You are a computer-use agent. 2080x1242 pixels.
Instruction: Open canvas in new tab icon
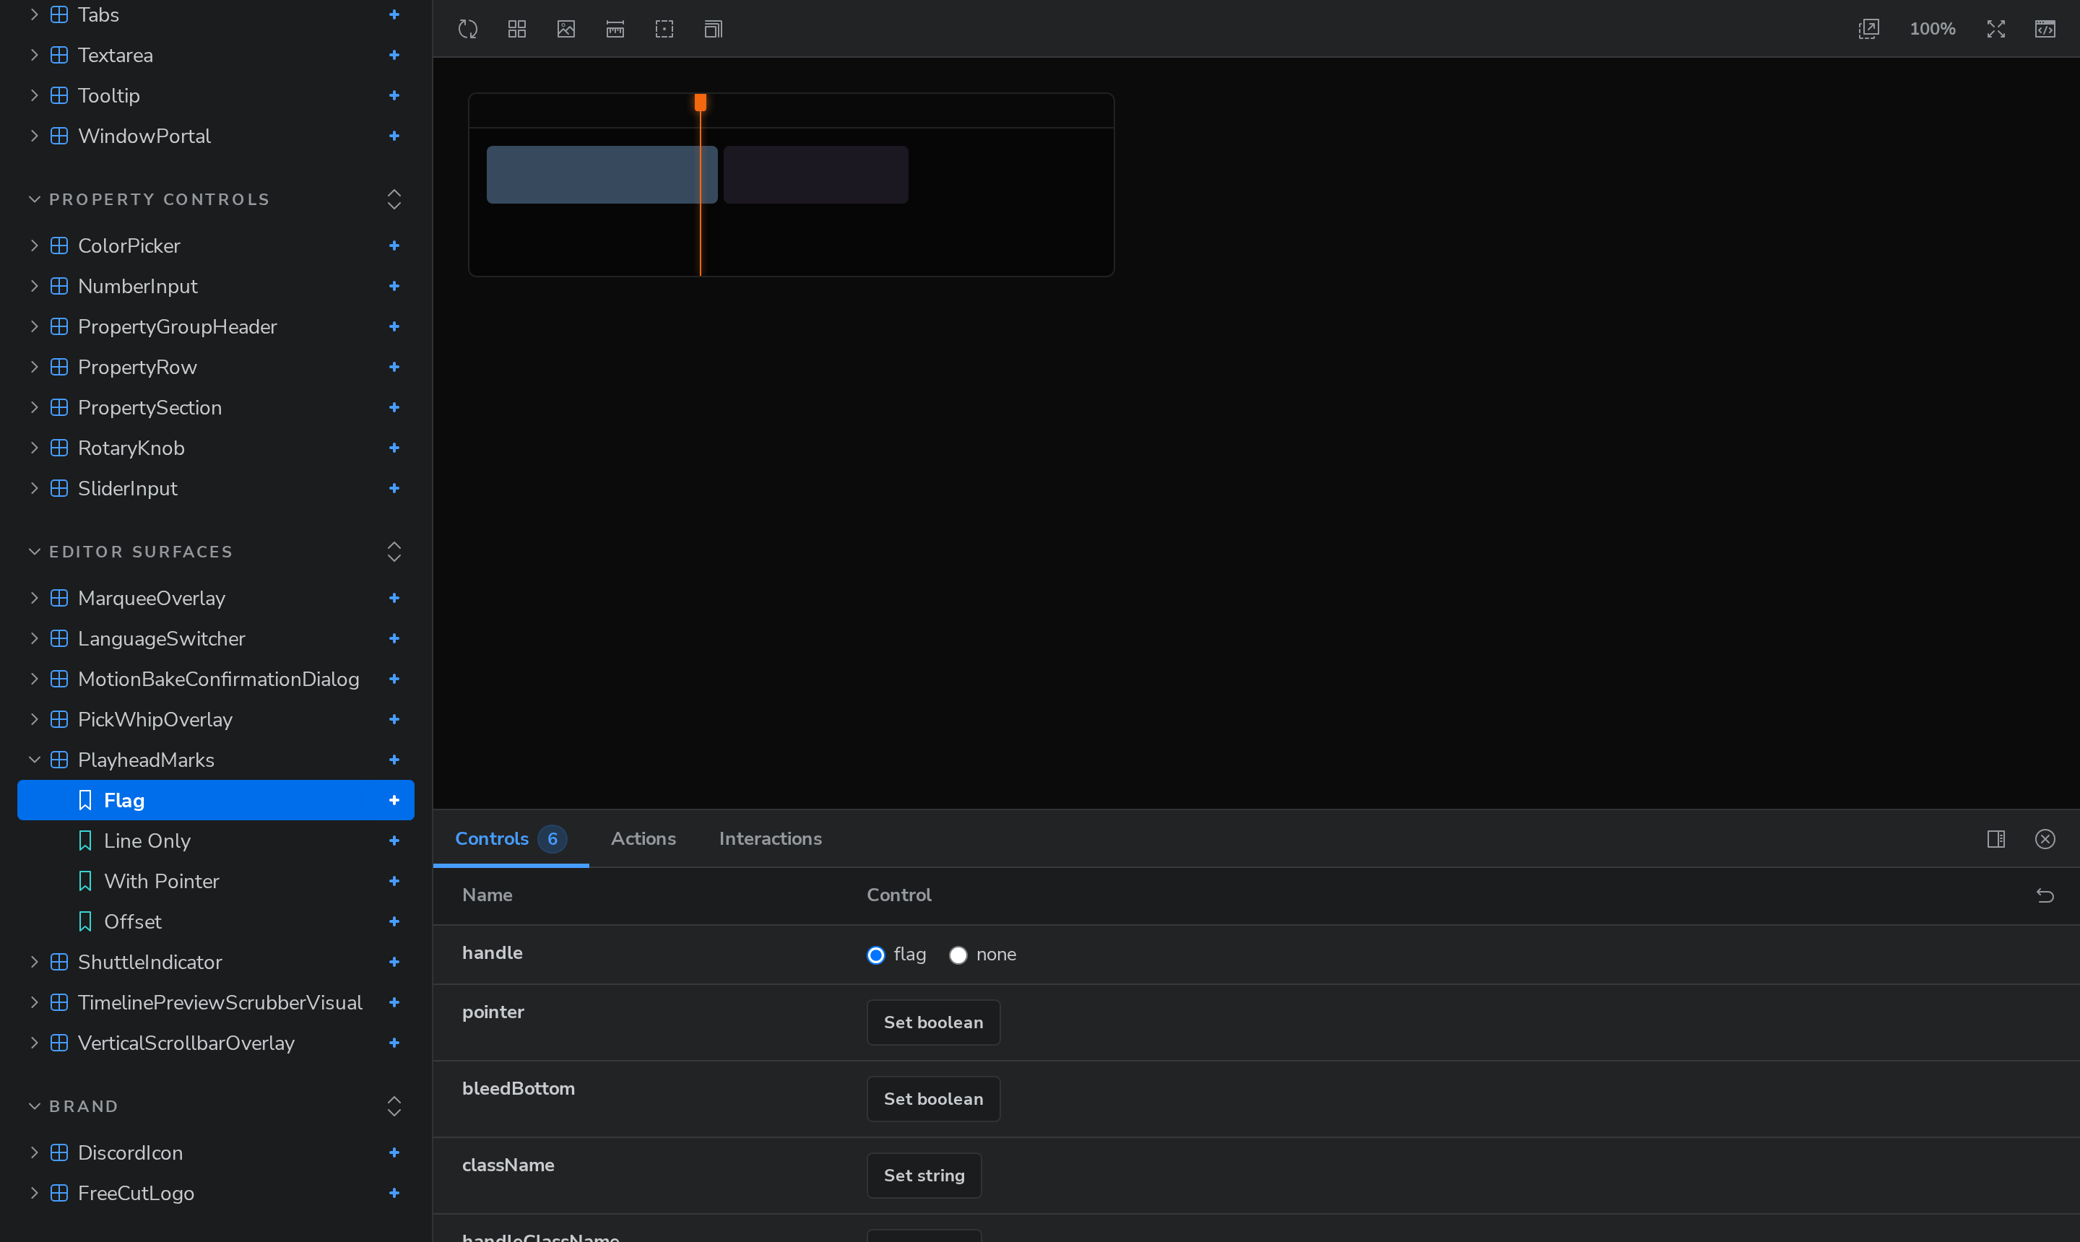(x=1868, y=30)
